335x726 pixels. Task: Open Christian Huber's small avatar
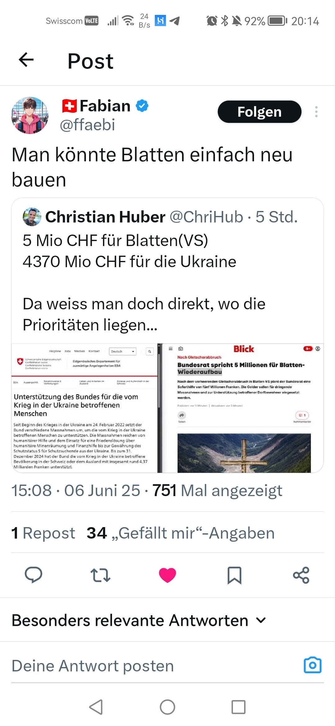[x=32, y=217]
